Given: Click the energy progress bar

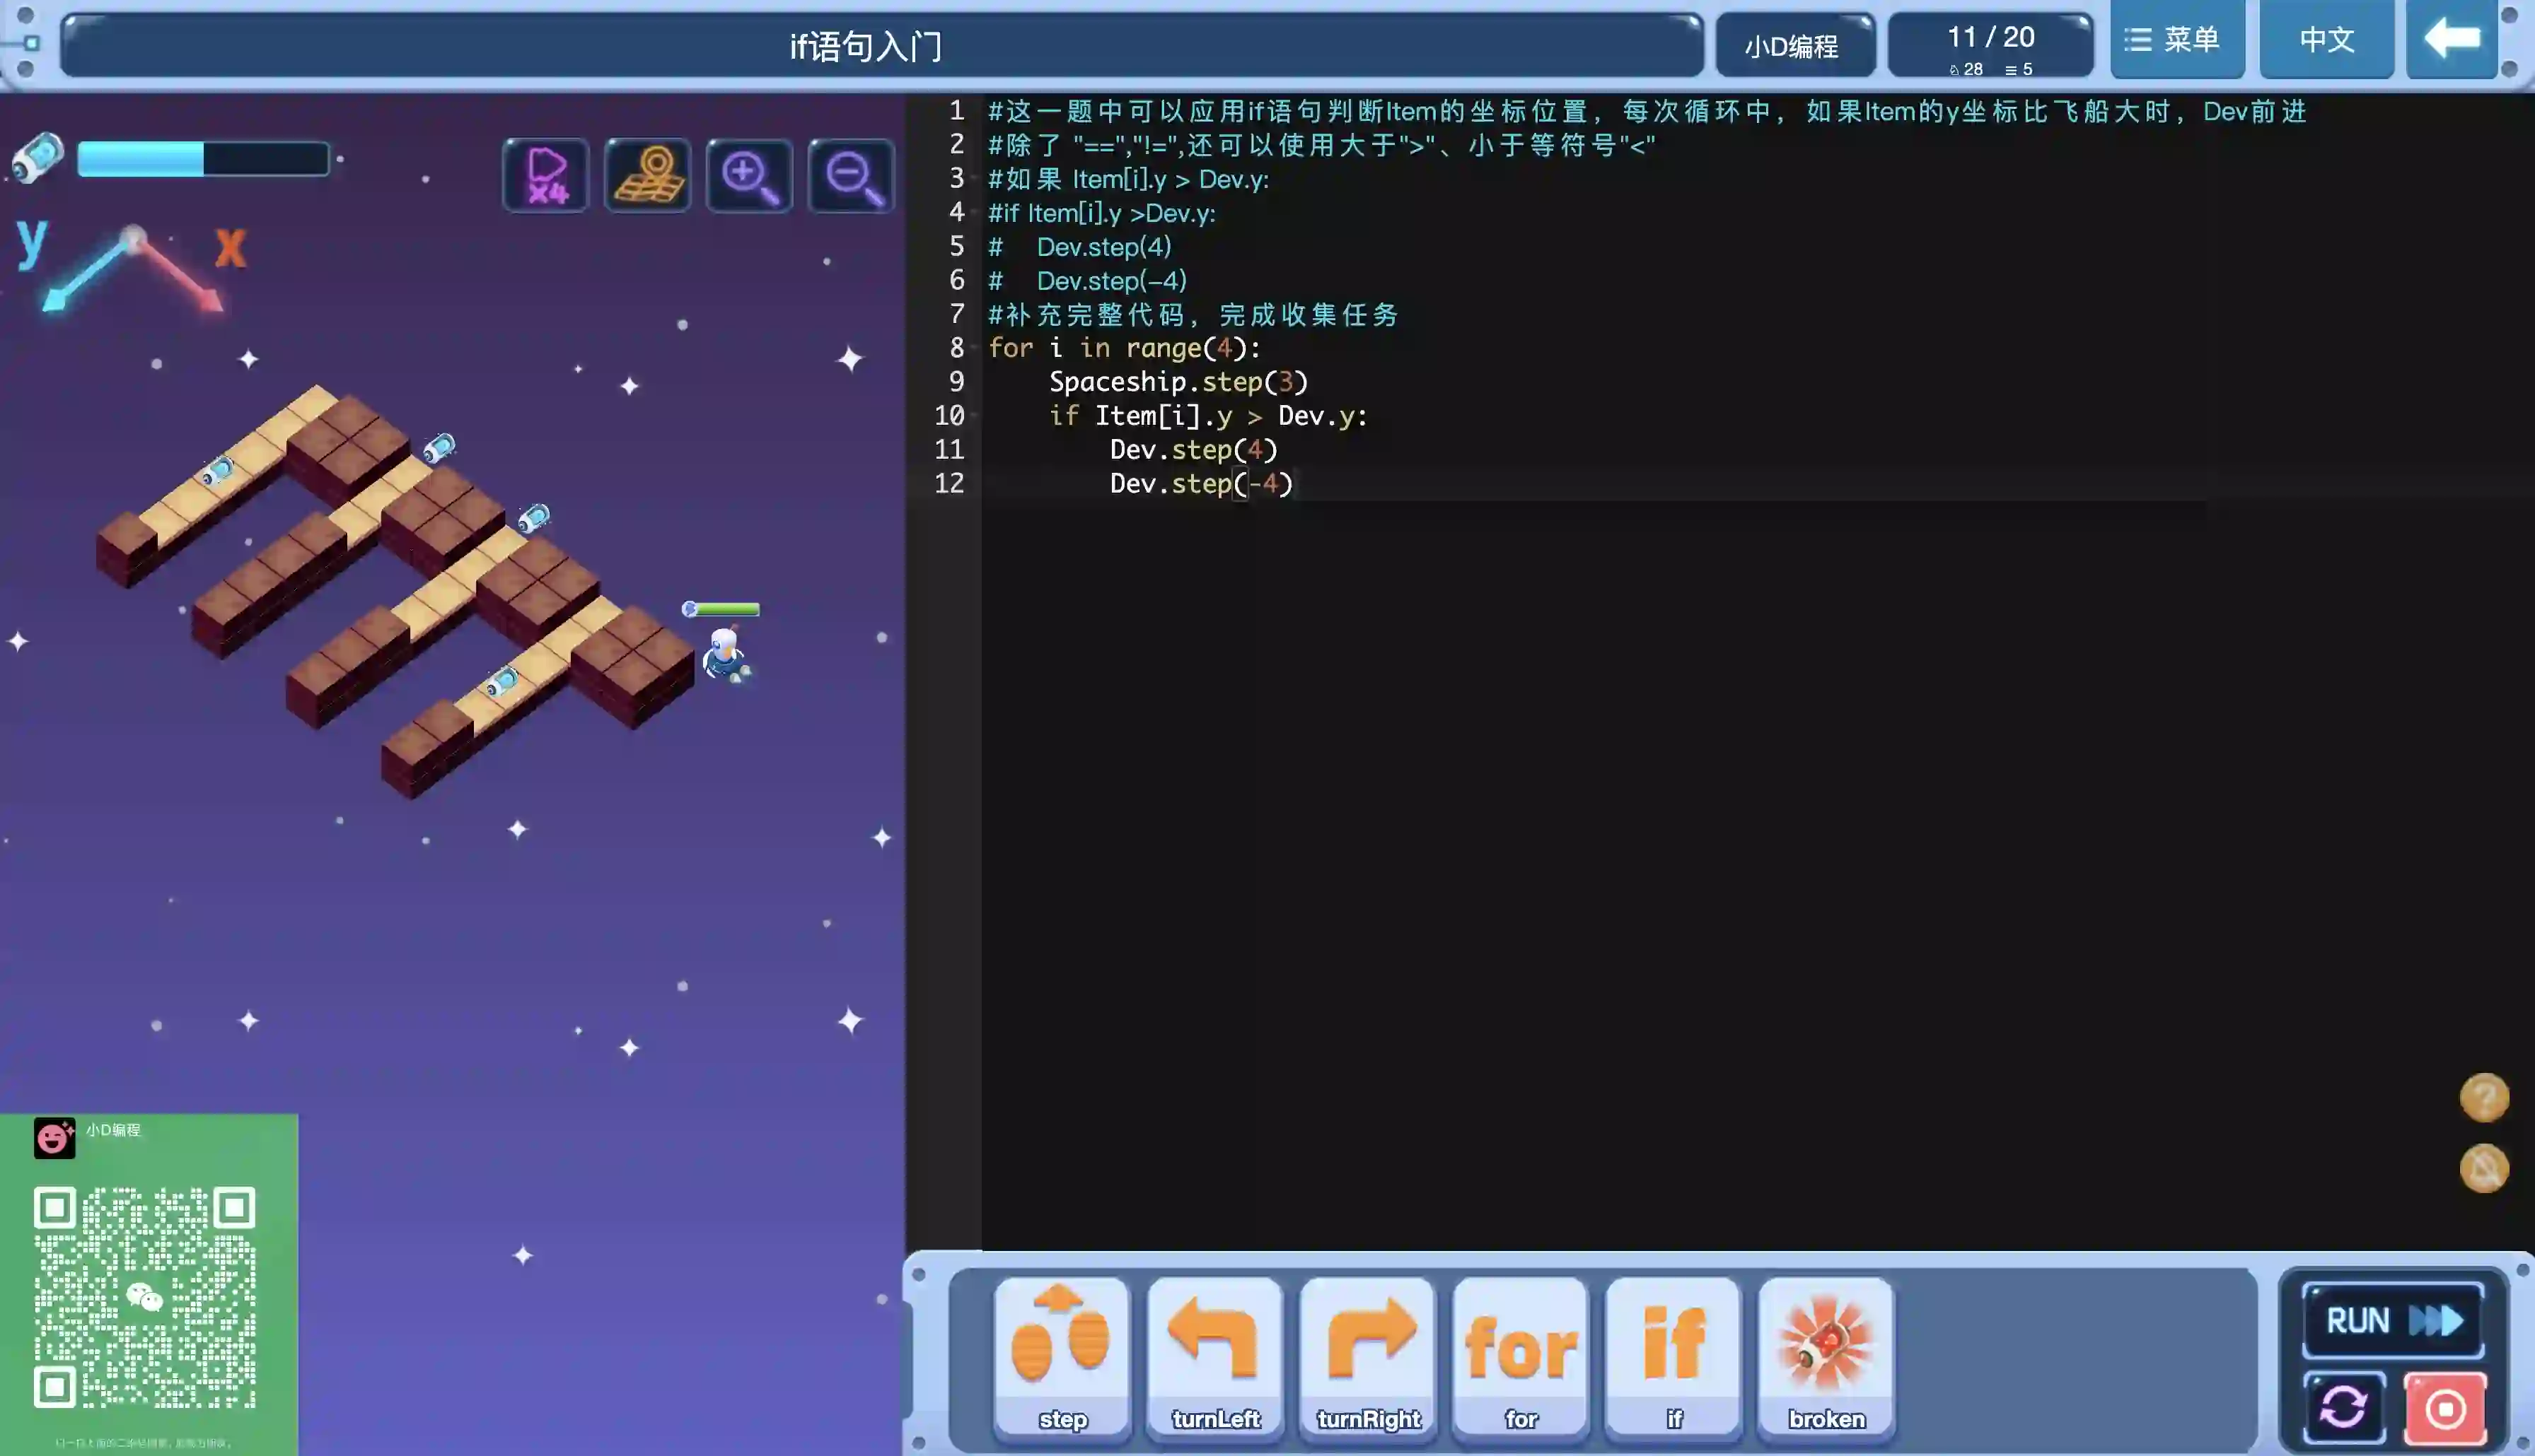Looking at the screenshot, I should (x=203, y=159).
